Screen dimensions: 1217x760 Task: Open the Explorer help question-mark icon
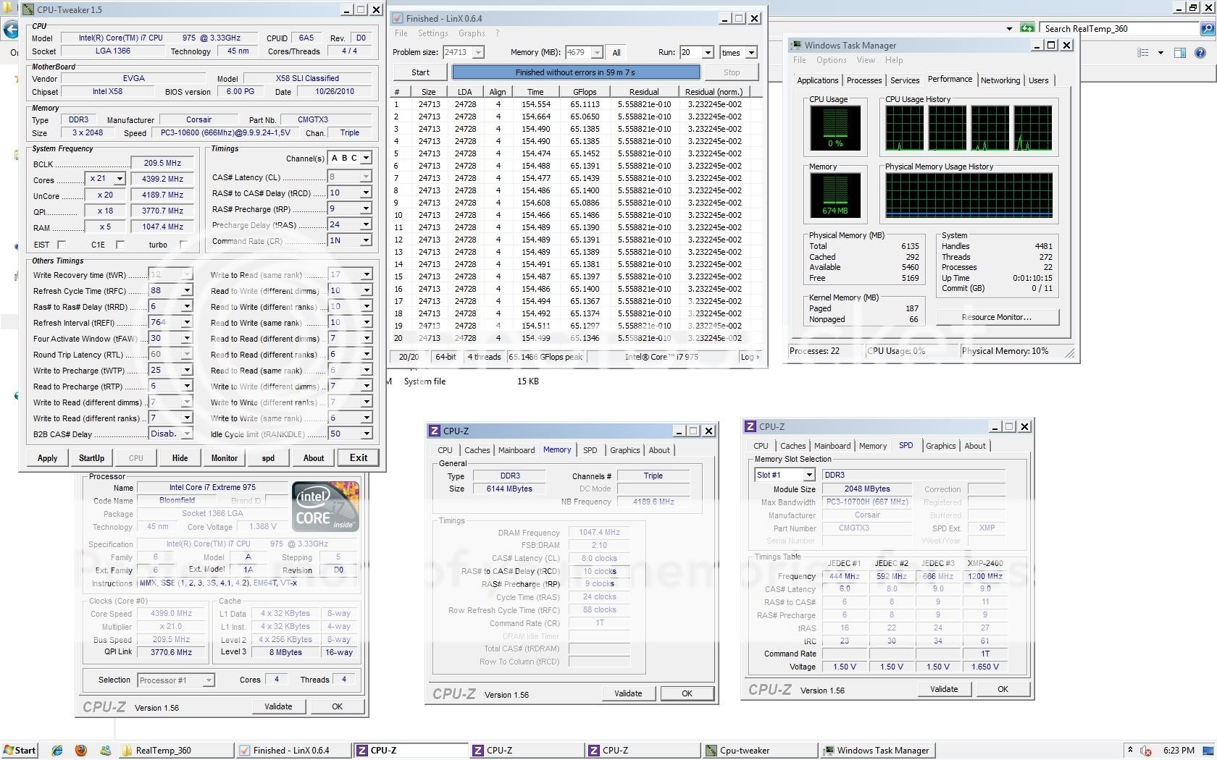(1200, 53)
